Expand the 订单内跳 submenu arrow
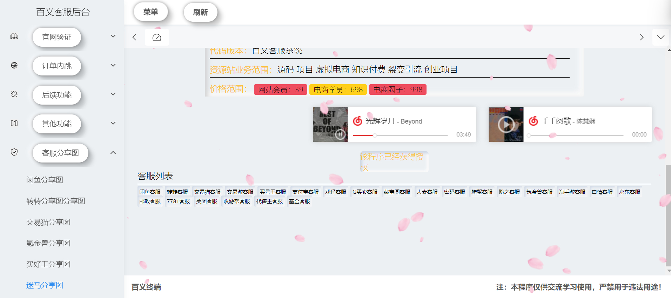671x298 pixels. (113, 65)
